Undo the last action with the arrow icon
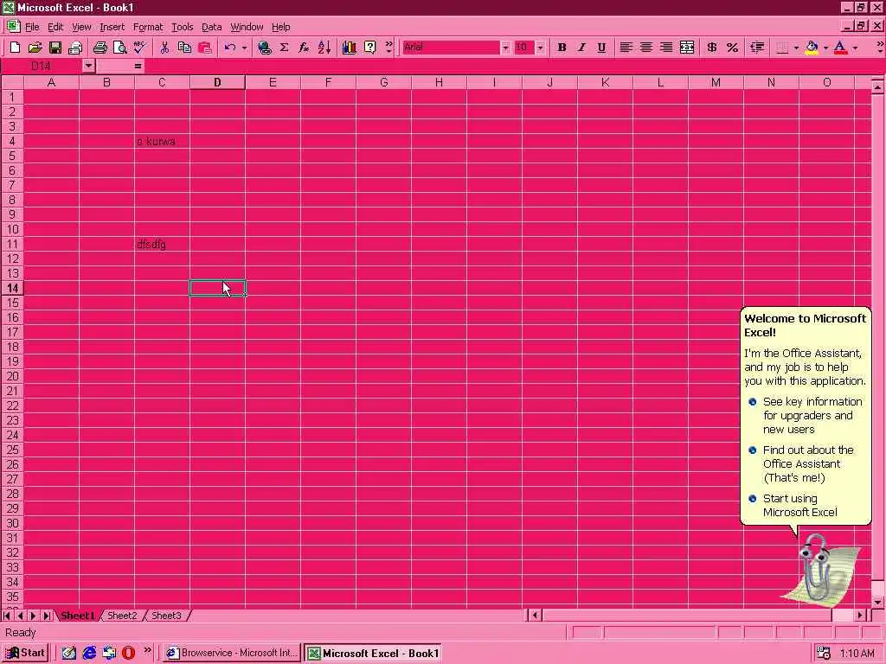 (229, 48)
